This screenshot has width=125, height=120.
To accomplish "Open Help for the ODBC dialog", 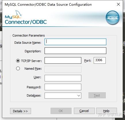I will click(107, 111).
